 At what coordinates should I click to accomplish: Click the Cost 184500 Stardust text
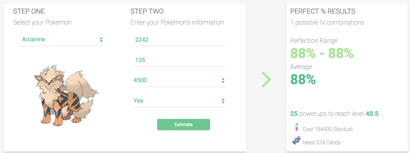tap(328, 129)
